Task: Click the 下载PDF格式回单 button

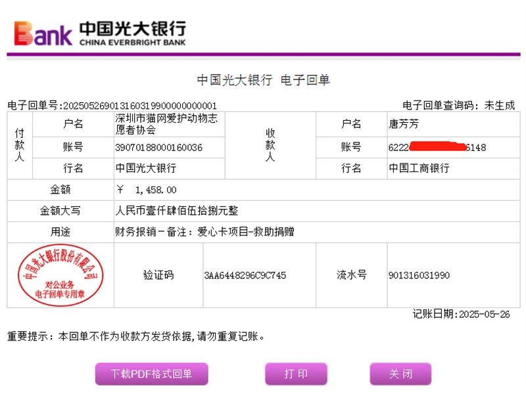Action: click(x=152, y=374)
